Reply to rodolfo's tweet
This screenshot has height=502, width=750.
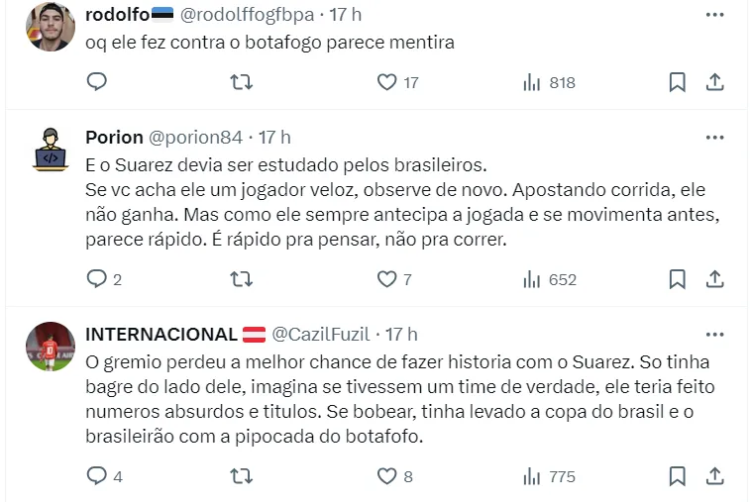coord(96,82)
